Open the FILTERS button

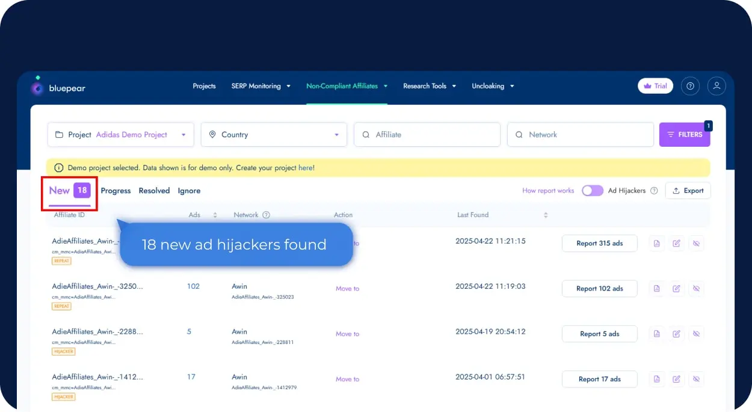[x=685, y=135]
